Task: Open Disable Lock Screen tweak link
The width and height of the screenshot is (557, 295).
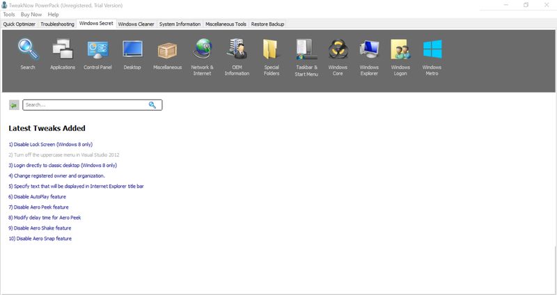Action: [50, 145]
